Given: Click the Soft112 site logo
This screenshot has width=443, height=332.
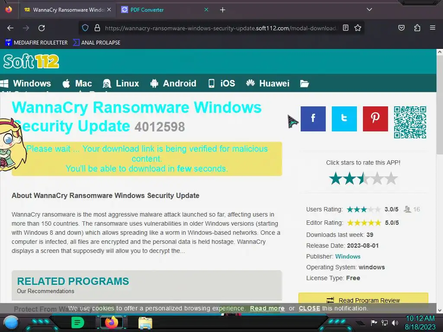Looking at the screenshot, I should tap(31, 61).
